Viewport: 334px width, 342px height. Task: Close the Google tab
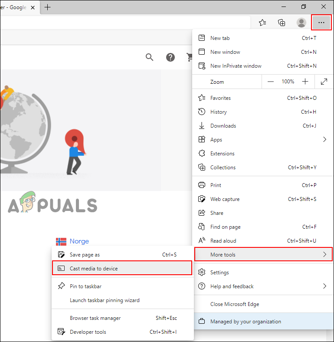tap(33, 7)
